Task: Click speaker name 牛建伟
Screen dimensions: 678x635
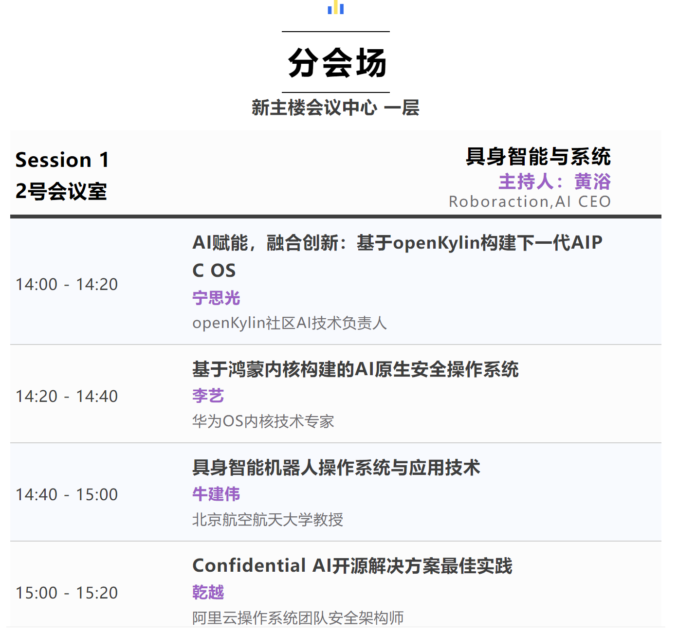Action: click(216, 494)
